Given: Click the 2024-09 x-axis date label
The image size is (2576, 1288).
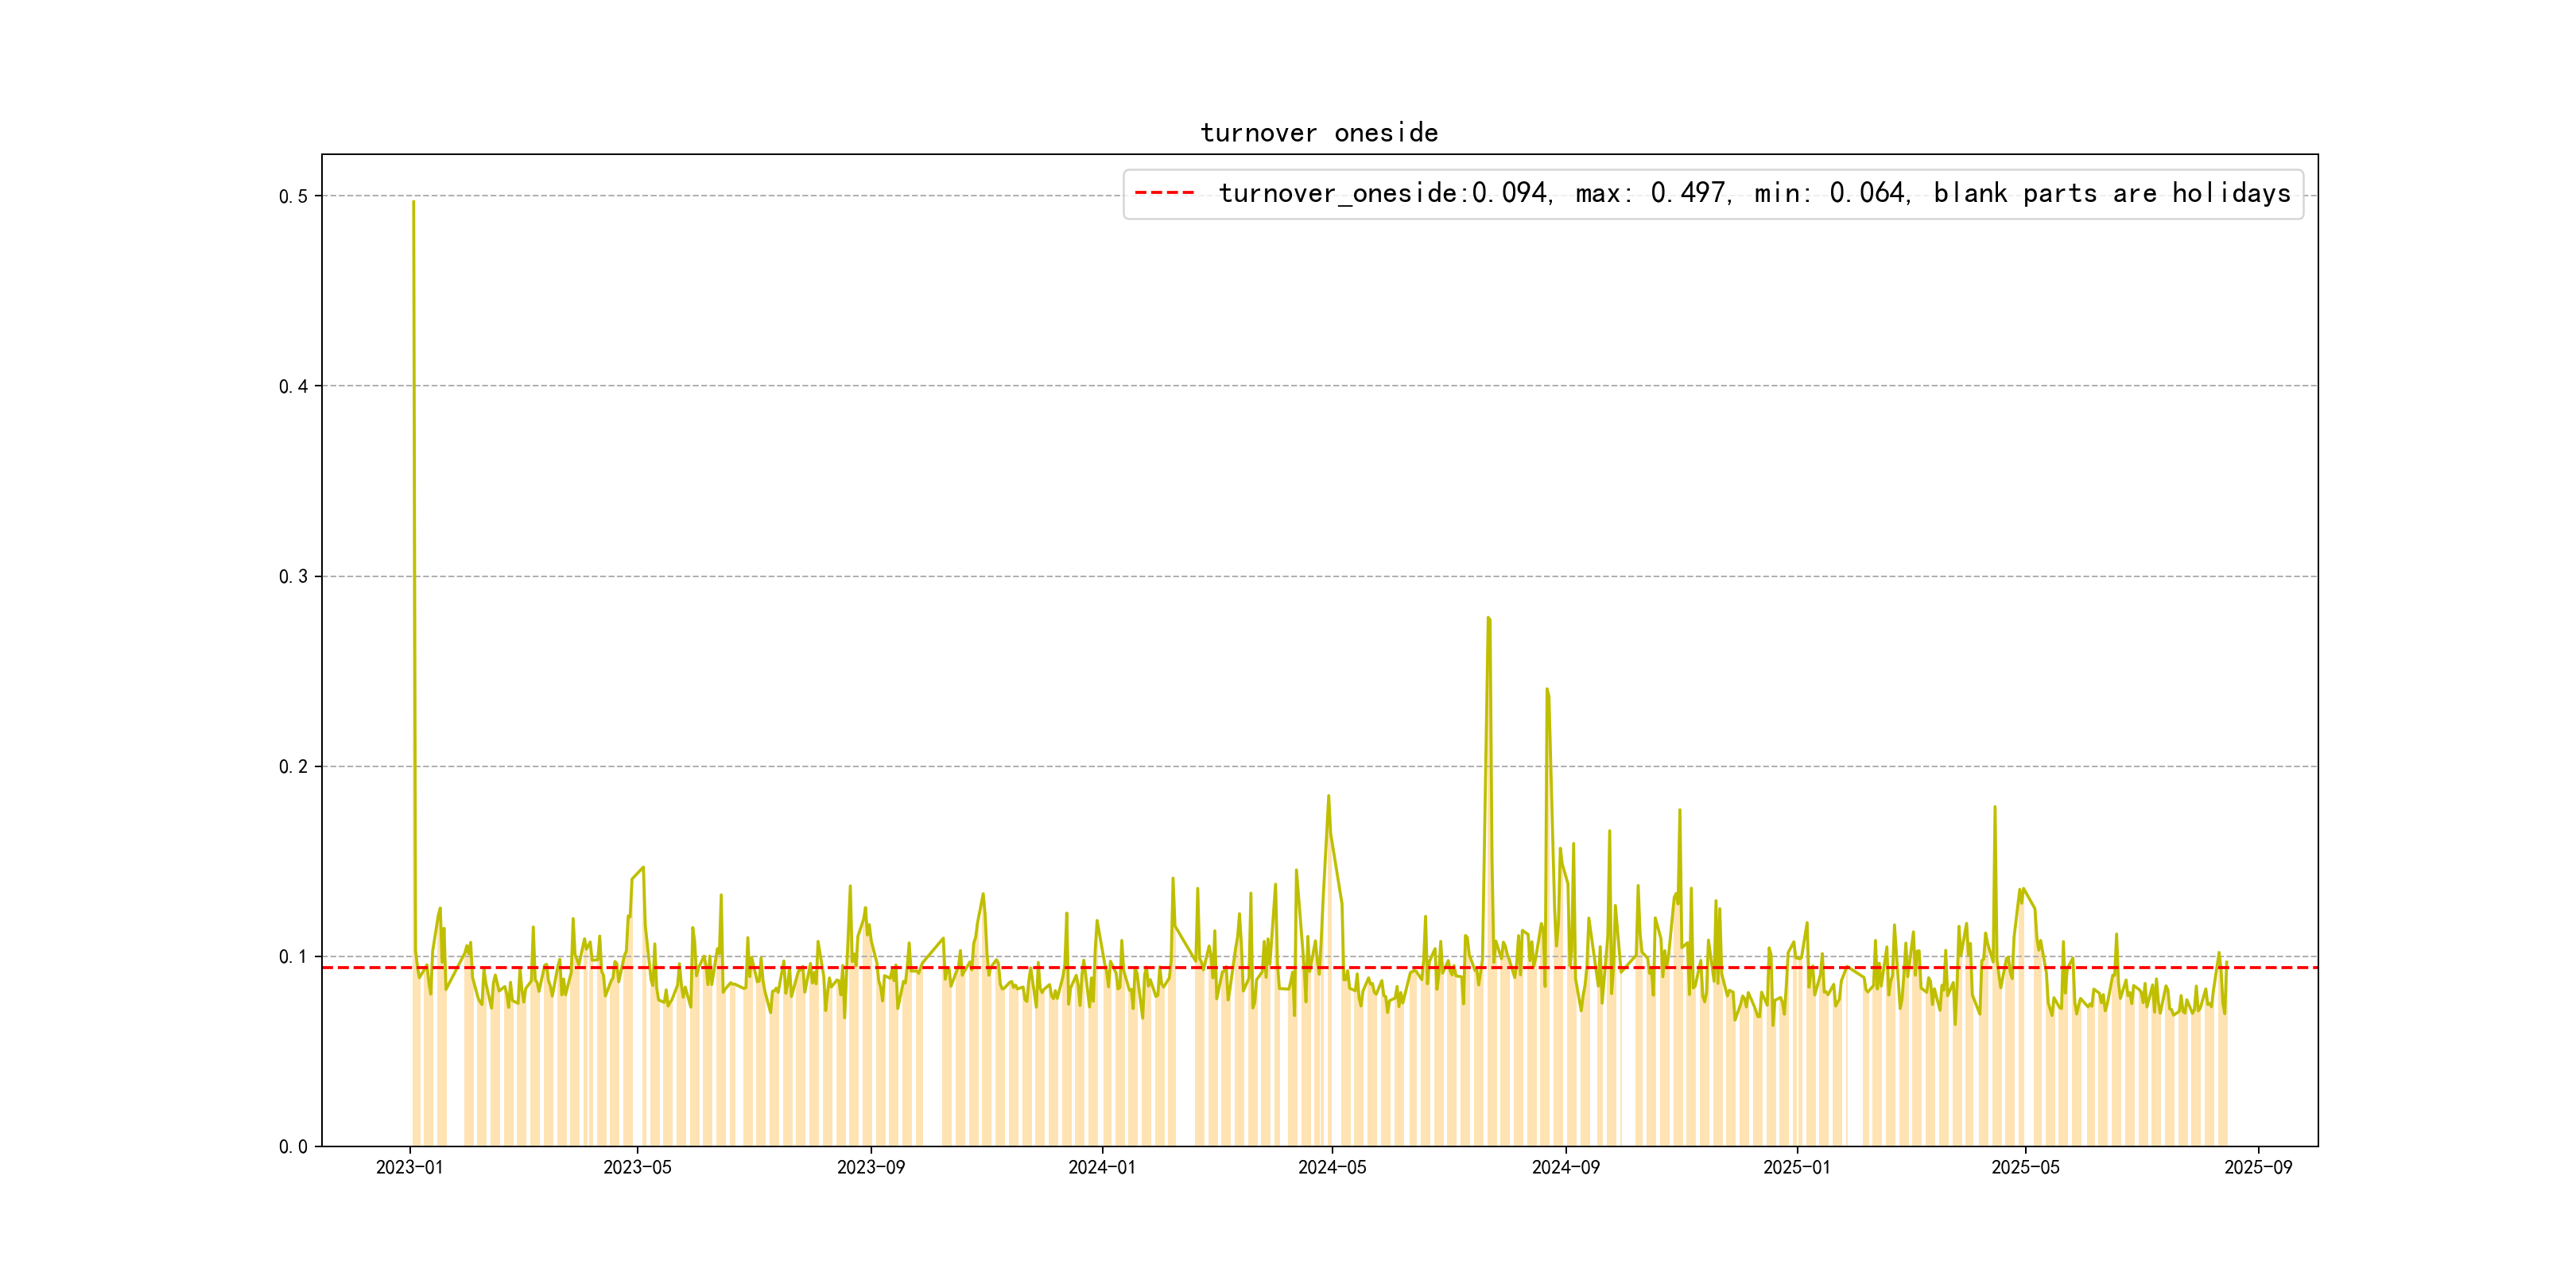Looking at the screenshot, I should pos(1565,1168).
